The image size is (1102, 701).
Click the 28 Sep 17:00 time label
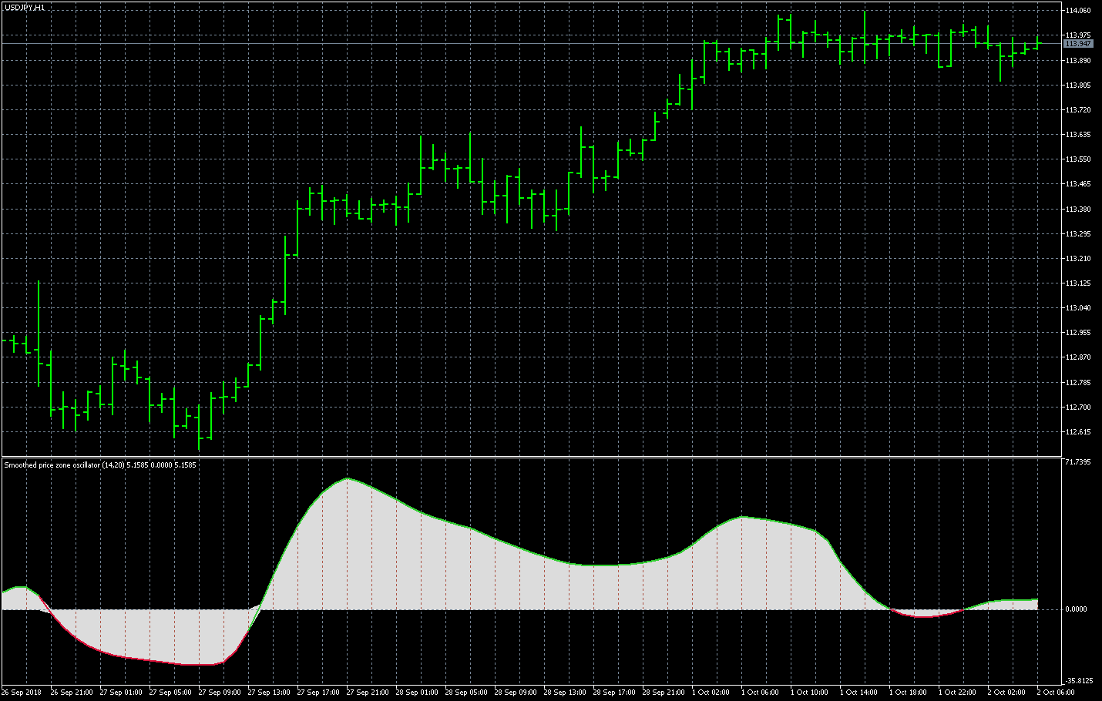(614, 693)
